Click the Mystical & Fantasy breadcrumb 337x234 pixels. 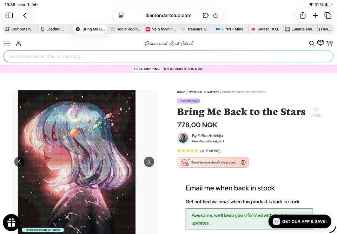coord(204,92)
